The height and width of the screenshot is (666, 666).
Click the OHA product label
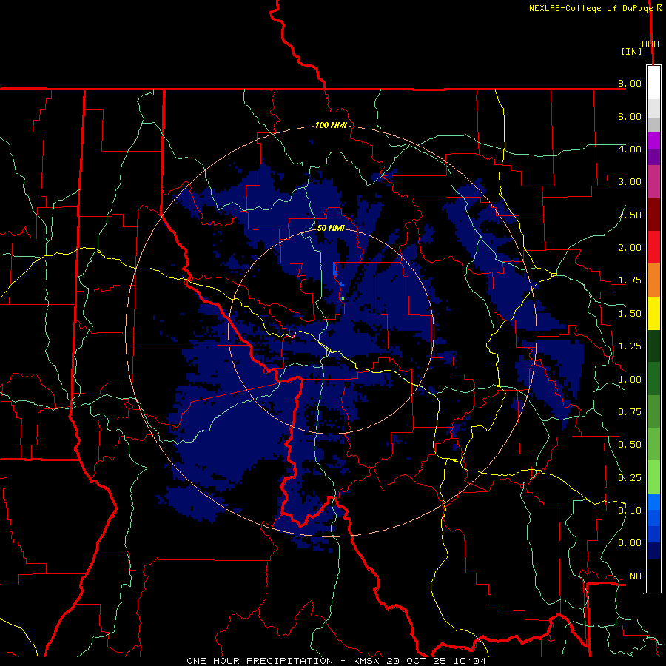(650, 44)
